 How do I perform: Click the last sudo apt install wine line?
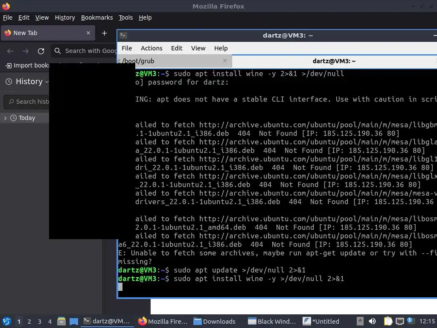(x=231, y=278)
